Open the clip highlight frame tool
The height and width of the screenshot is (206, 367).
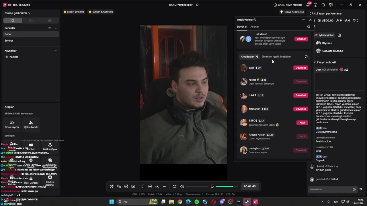tap(133, 187)
